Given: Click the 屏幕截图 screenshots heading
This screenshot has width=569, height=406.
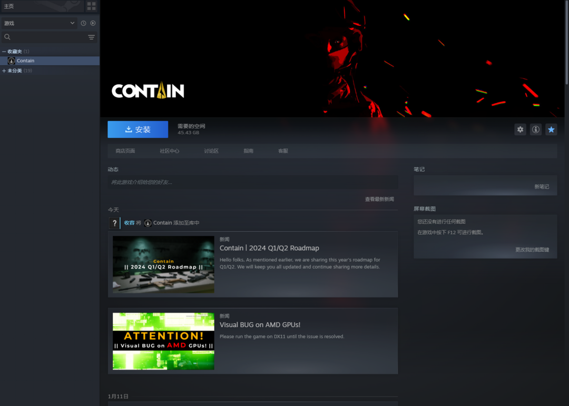Looking at the screenshot, I should pos(425,209).
